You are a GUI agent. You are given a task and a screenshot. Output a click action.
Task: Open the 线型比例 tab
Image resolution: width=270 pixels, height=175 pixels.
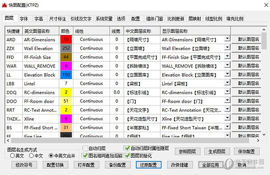213,18
